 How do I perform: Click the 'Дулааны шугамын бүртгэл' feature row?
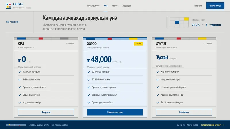(46, 87)
